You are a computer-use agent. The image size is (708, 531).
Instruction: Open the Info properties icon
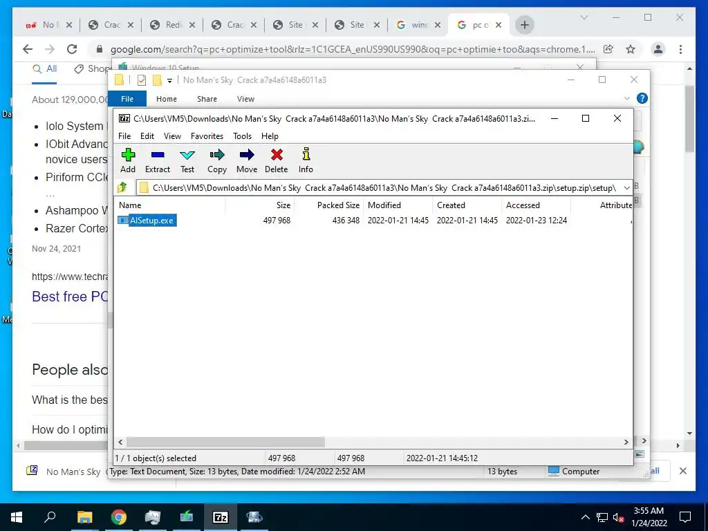tap(306, 160)
